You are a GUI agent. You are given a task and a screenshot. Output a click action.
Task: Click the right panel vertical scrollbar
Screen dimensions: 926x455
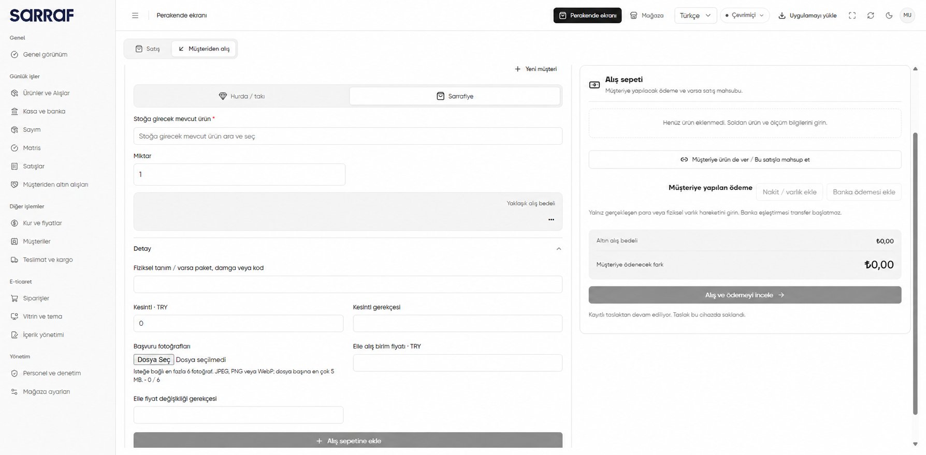coord(915,273)
